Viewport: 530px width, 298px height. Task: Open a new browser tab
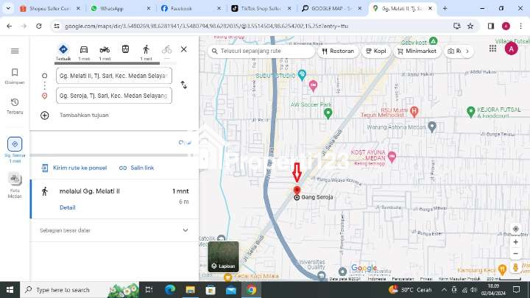(x=445, y=8)
